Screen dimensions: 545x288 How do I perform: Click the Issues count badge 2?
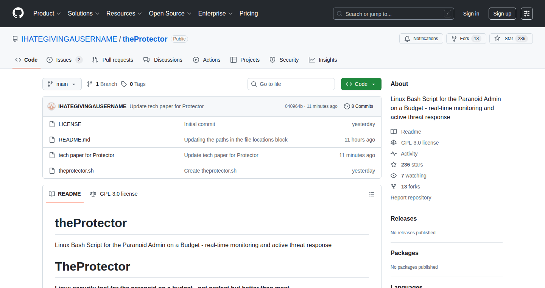79,60
